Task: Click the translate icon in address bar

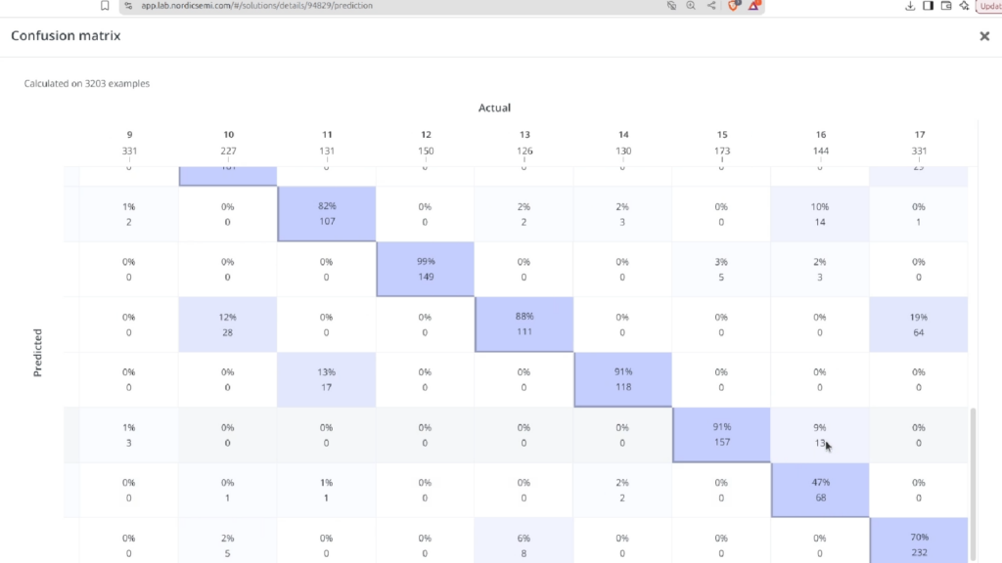Action: coord(671,6)
